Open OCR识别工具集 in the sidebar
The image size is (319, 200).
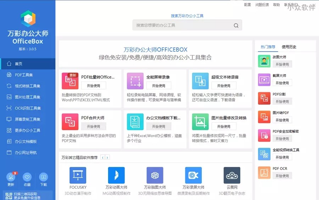point(28,108)
